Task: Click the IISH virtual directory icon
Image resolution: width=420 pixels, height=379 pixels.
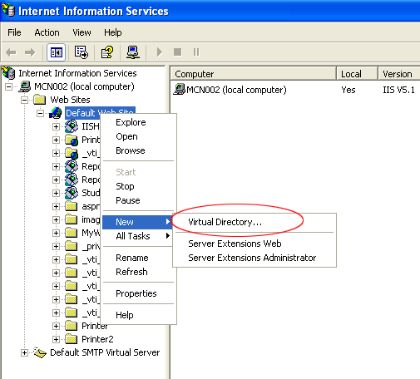Action: coord(72,126)
